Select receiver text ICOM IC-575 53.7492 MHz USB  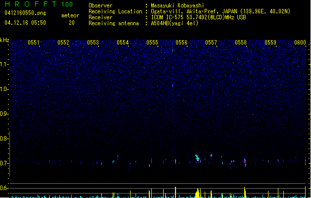coord(199,17)
